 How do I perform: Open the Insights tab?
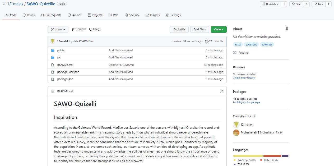[152, 15]
